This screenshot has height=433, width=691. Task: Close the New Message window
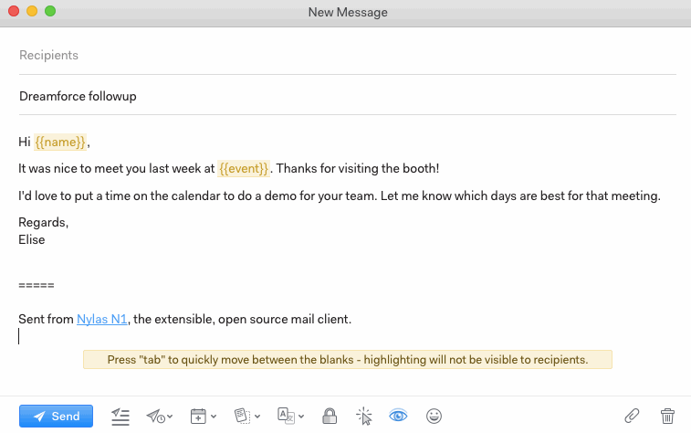(x=13, y=12)
